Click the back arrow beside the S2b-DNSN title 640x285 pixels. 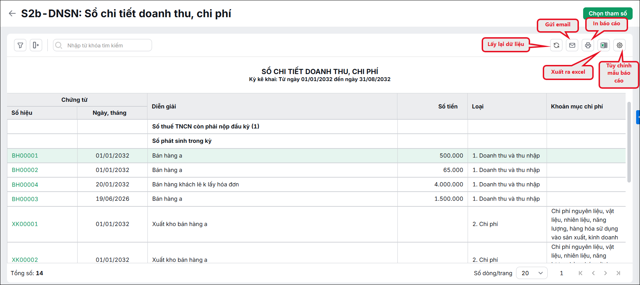click(12, 13)
